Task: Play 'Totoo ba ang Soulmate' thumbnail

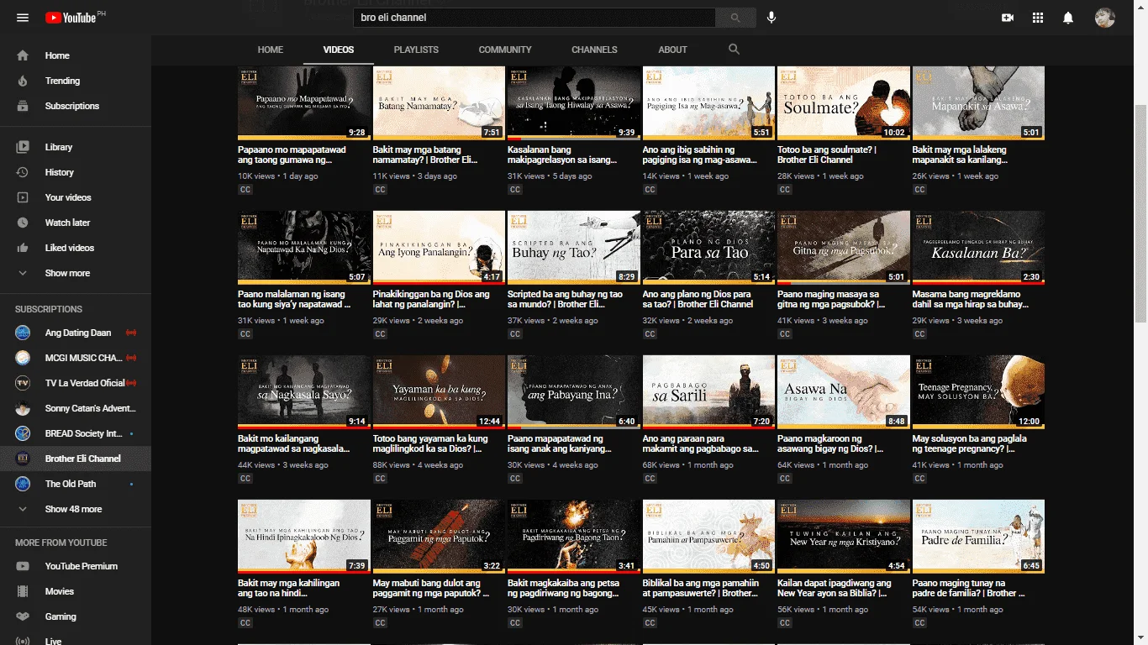Action: 844,102
